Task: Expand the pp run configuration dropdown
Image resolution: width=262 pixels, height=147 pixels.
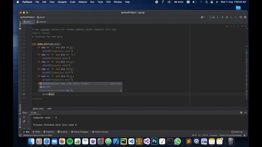Action: pos(214,17)
